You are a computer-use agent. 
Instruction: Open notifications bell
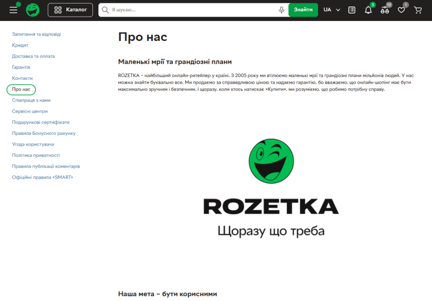pos(368,10)
